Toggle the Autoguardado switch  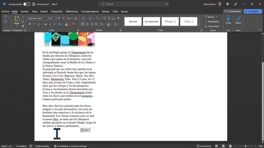26,4
